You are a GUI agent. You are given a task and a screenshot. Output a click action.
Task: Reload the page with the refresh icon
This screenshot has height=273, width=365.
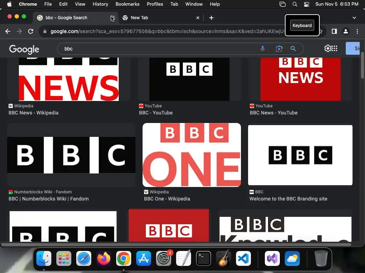31,31
